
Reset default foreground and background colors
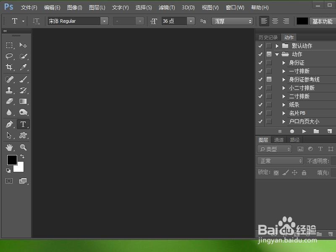click(x=8, y=171)
